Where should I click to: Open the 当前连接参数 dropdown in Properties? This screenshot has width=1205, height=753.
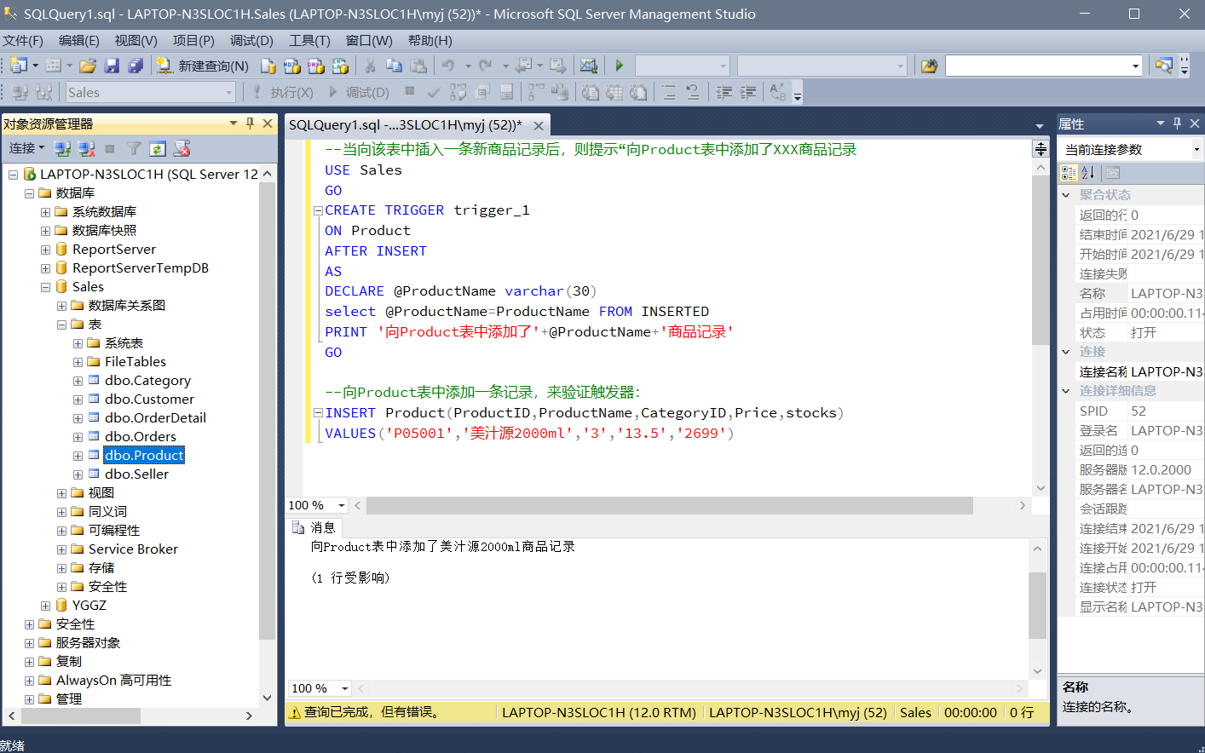pos(1197,149)
